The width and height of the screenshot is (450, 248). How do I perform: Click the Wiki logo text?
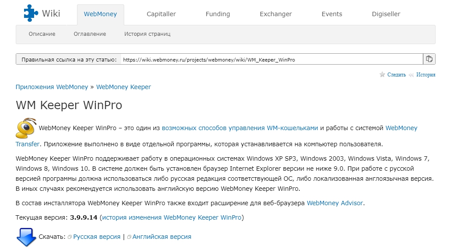point(51,13)
